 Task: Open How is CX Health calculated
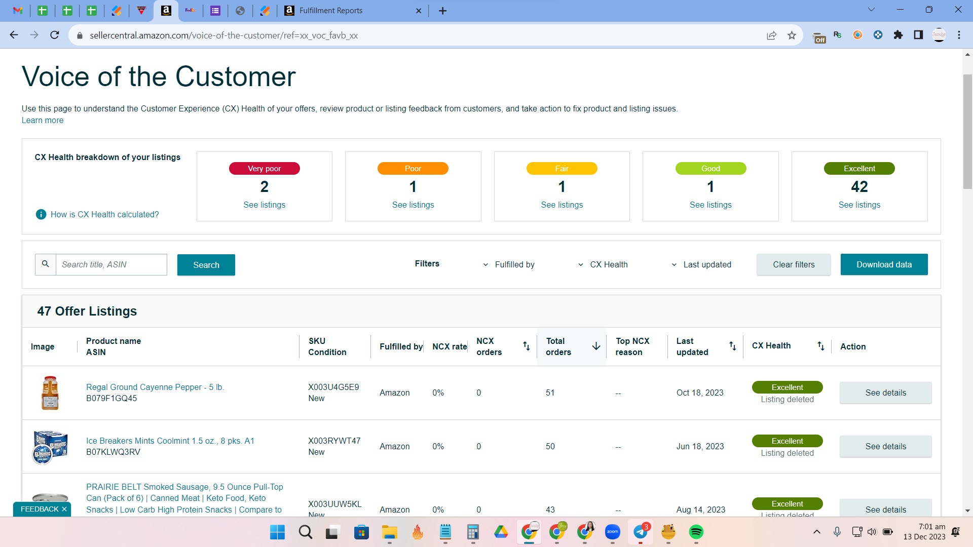point(104,214)
